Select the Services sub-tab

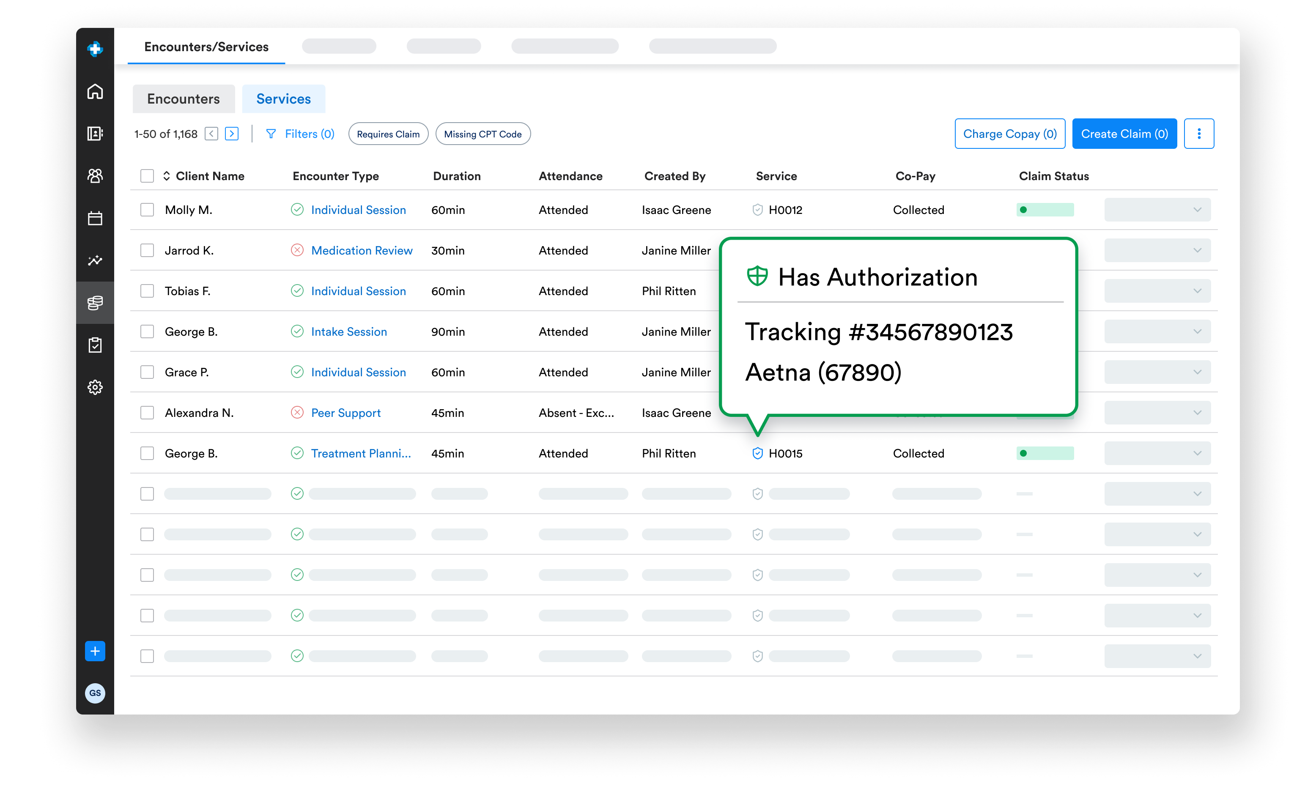pos(283,99)
